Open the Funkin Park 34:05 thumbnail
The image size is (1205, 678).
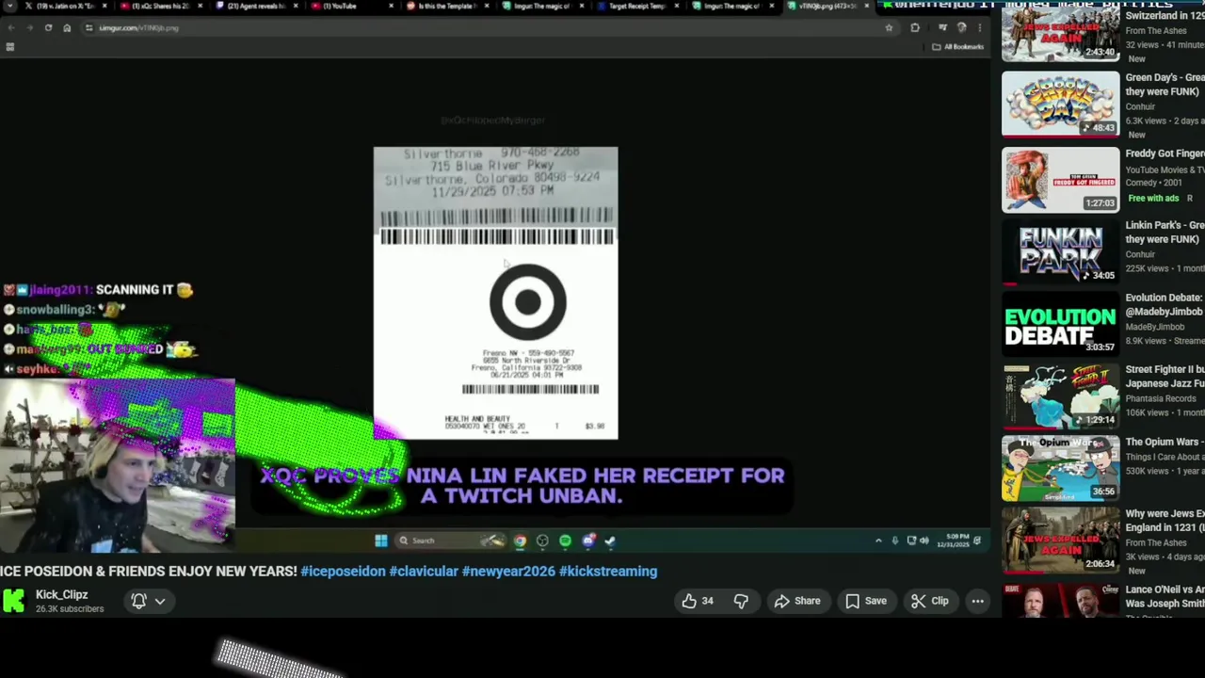(1061, 252)
